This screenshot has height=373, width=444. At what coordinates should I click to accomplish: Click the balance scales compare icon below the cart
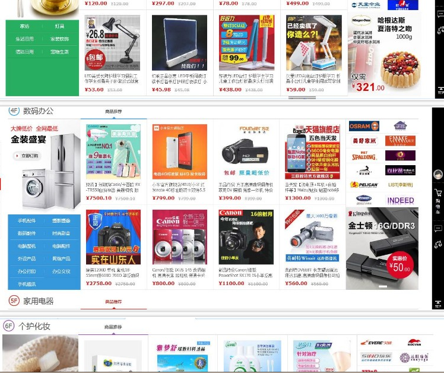(x=438, y=244)
